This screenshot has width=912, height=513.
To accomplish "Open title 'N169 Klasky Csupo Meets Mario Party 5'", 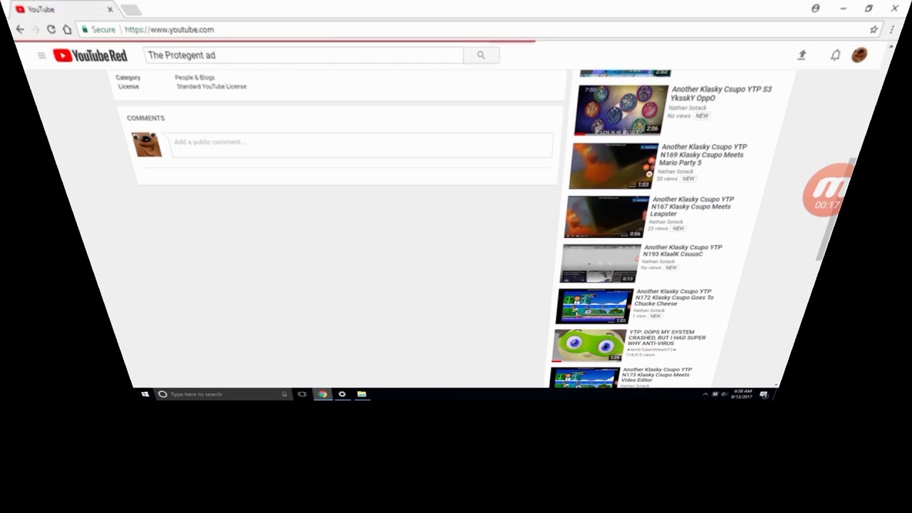I will [x=703, y=155].
